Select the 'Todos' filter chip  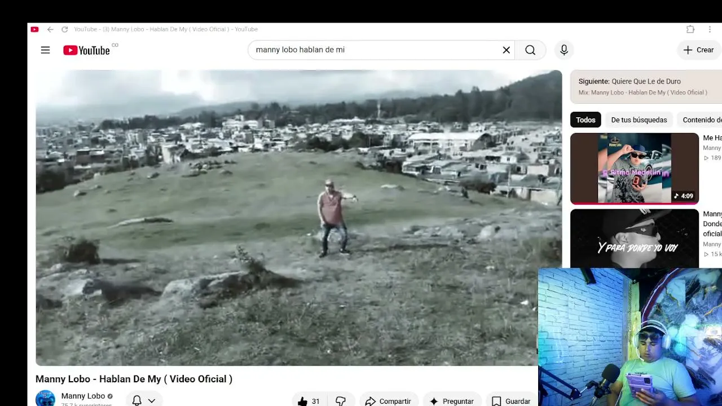585,120
